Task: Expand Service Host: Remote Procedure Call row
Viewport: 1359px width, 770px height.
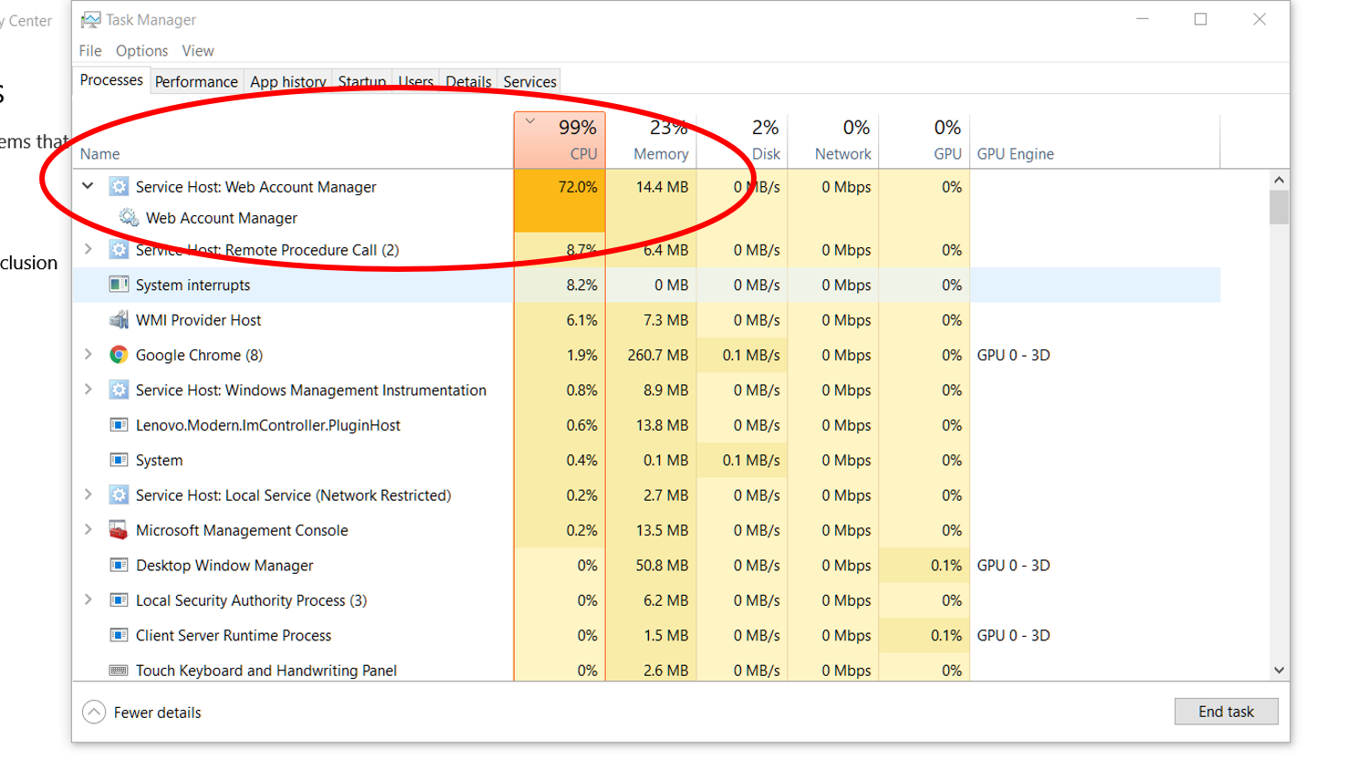Action: point(88,249)
